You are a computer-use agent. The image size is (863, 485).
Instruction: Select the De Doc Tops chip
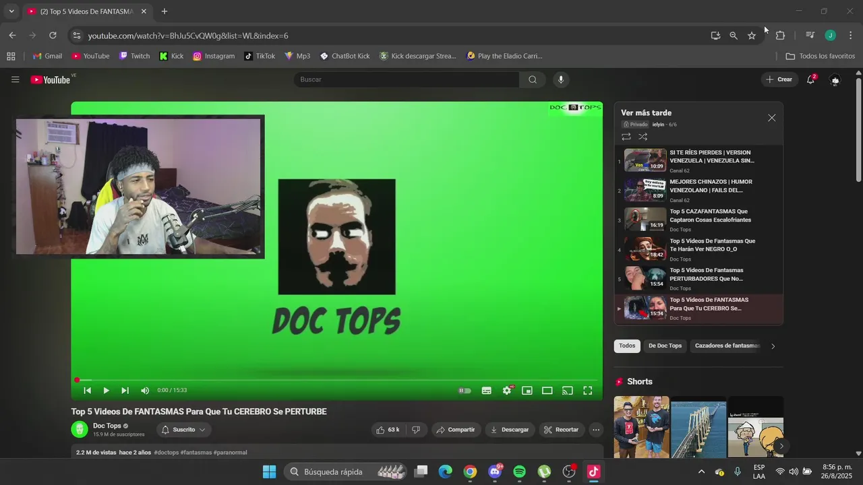665,346
